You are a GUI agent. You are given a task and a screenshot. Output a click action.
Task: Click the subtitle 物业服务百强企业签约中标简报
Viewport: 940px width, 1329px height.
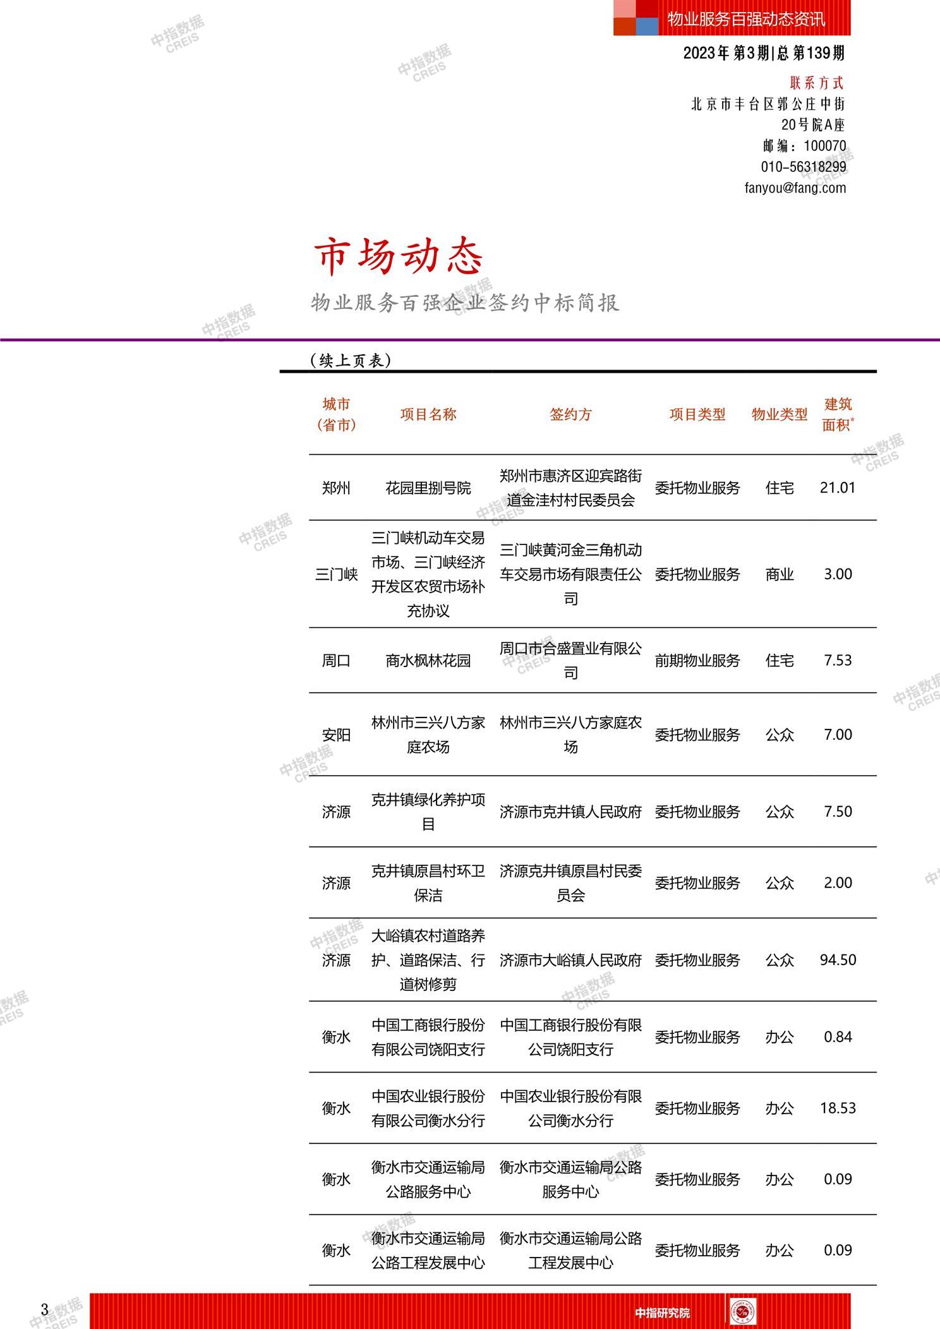coord(465,303)
